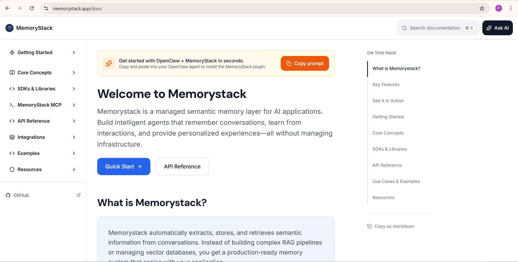Jump to Use Cases & Examples section
This screenshot has width=518, height=262.
click(396, 181)
